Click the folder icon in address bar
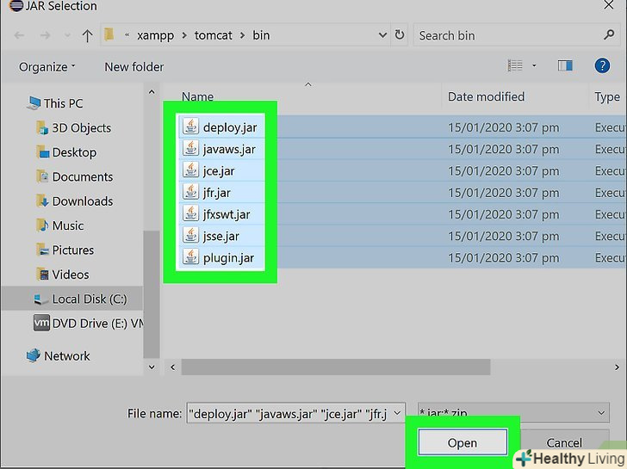 pos(109,34)
